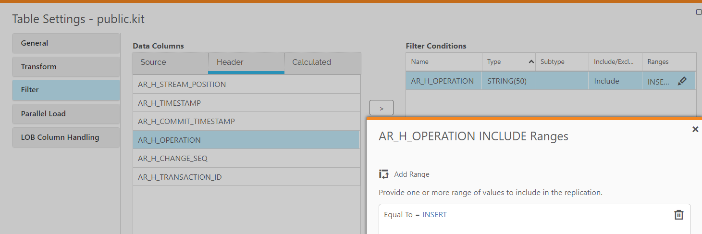Click the Add Range icon

point(383,174)
